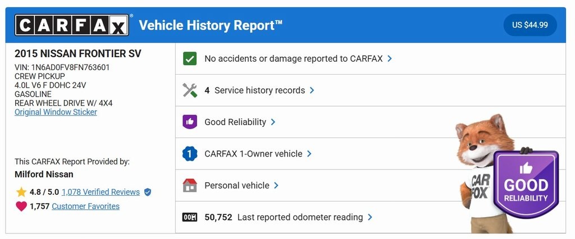Expand the no accidents reported chevron
Viewport: 575px width, 239px height.
390,58
